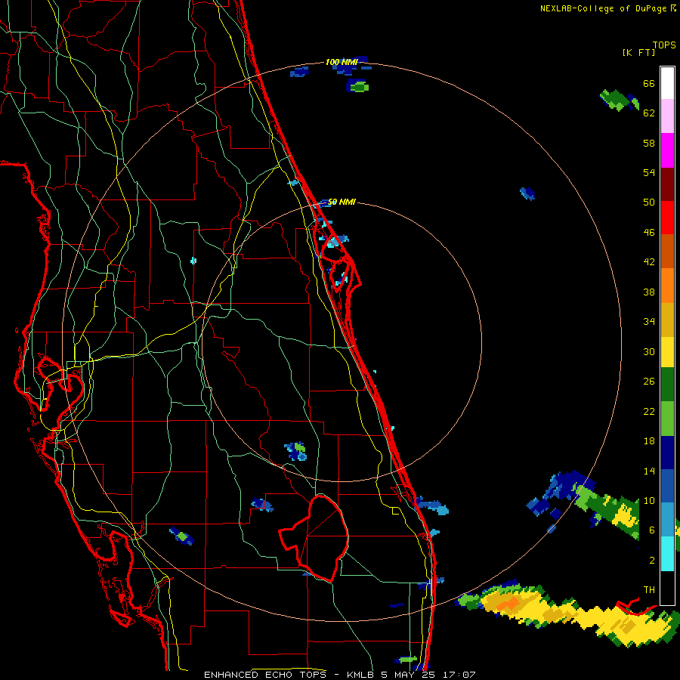Screen dimensions: 680x680
Task: Click the "50" scale label in the legend
Action: [649, 202]
